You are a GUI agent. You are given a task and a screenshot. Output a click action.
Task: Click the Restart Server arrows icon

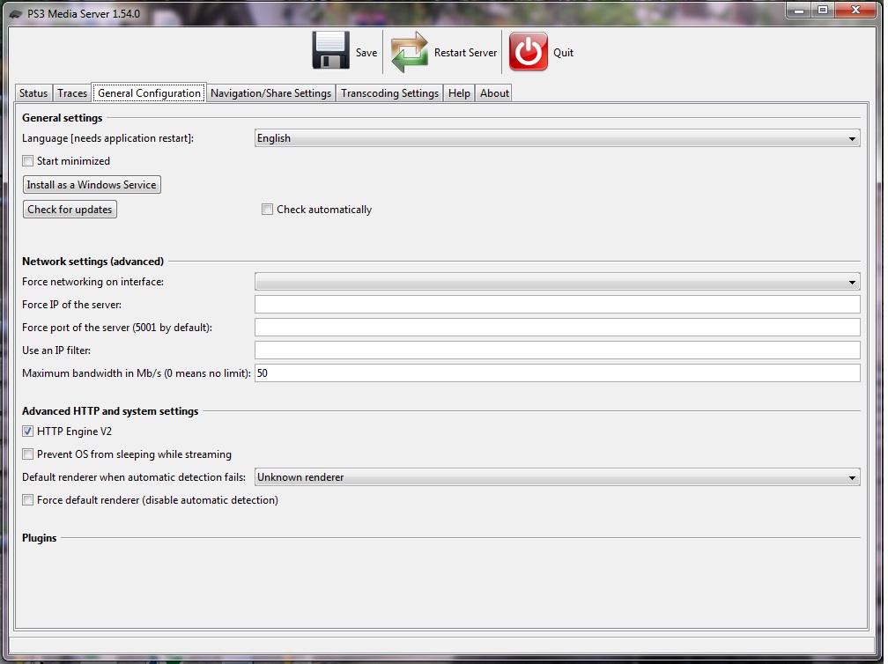[x=409, y=51]
